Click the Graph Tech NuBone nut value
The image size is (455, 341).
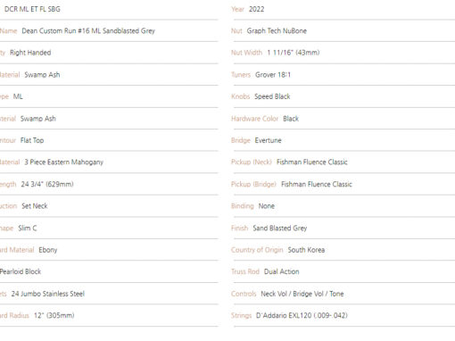coord(277,31)
